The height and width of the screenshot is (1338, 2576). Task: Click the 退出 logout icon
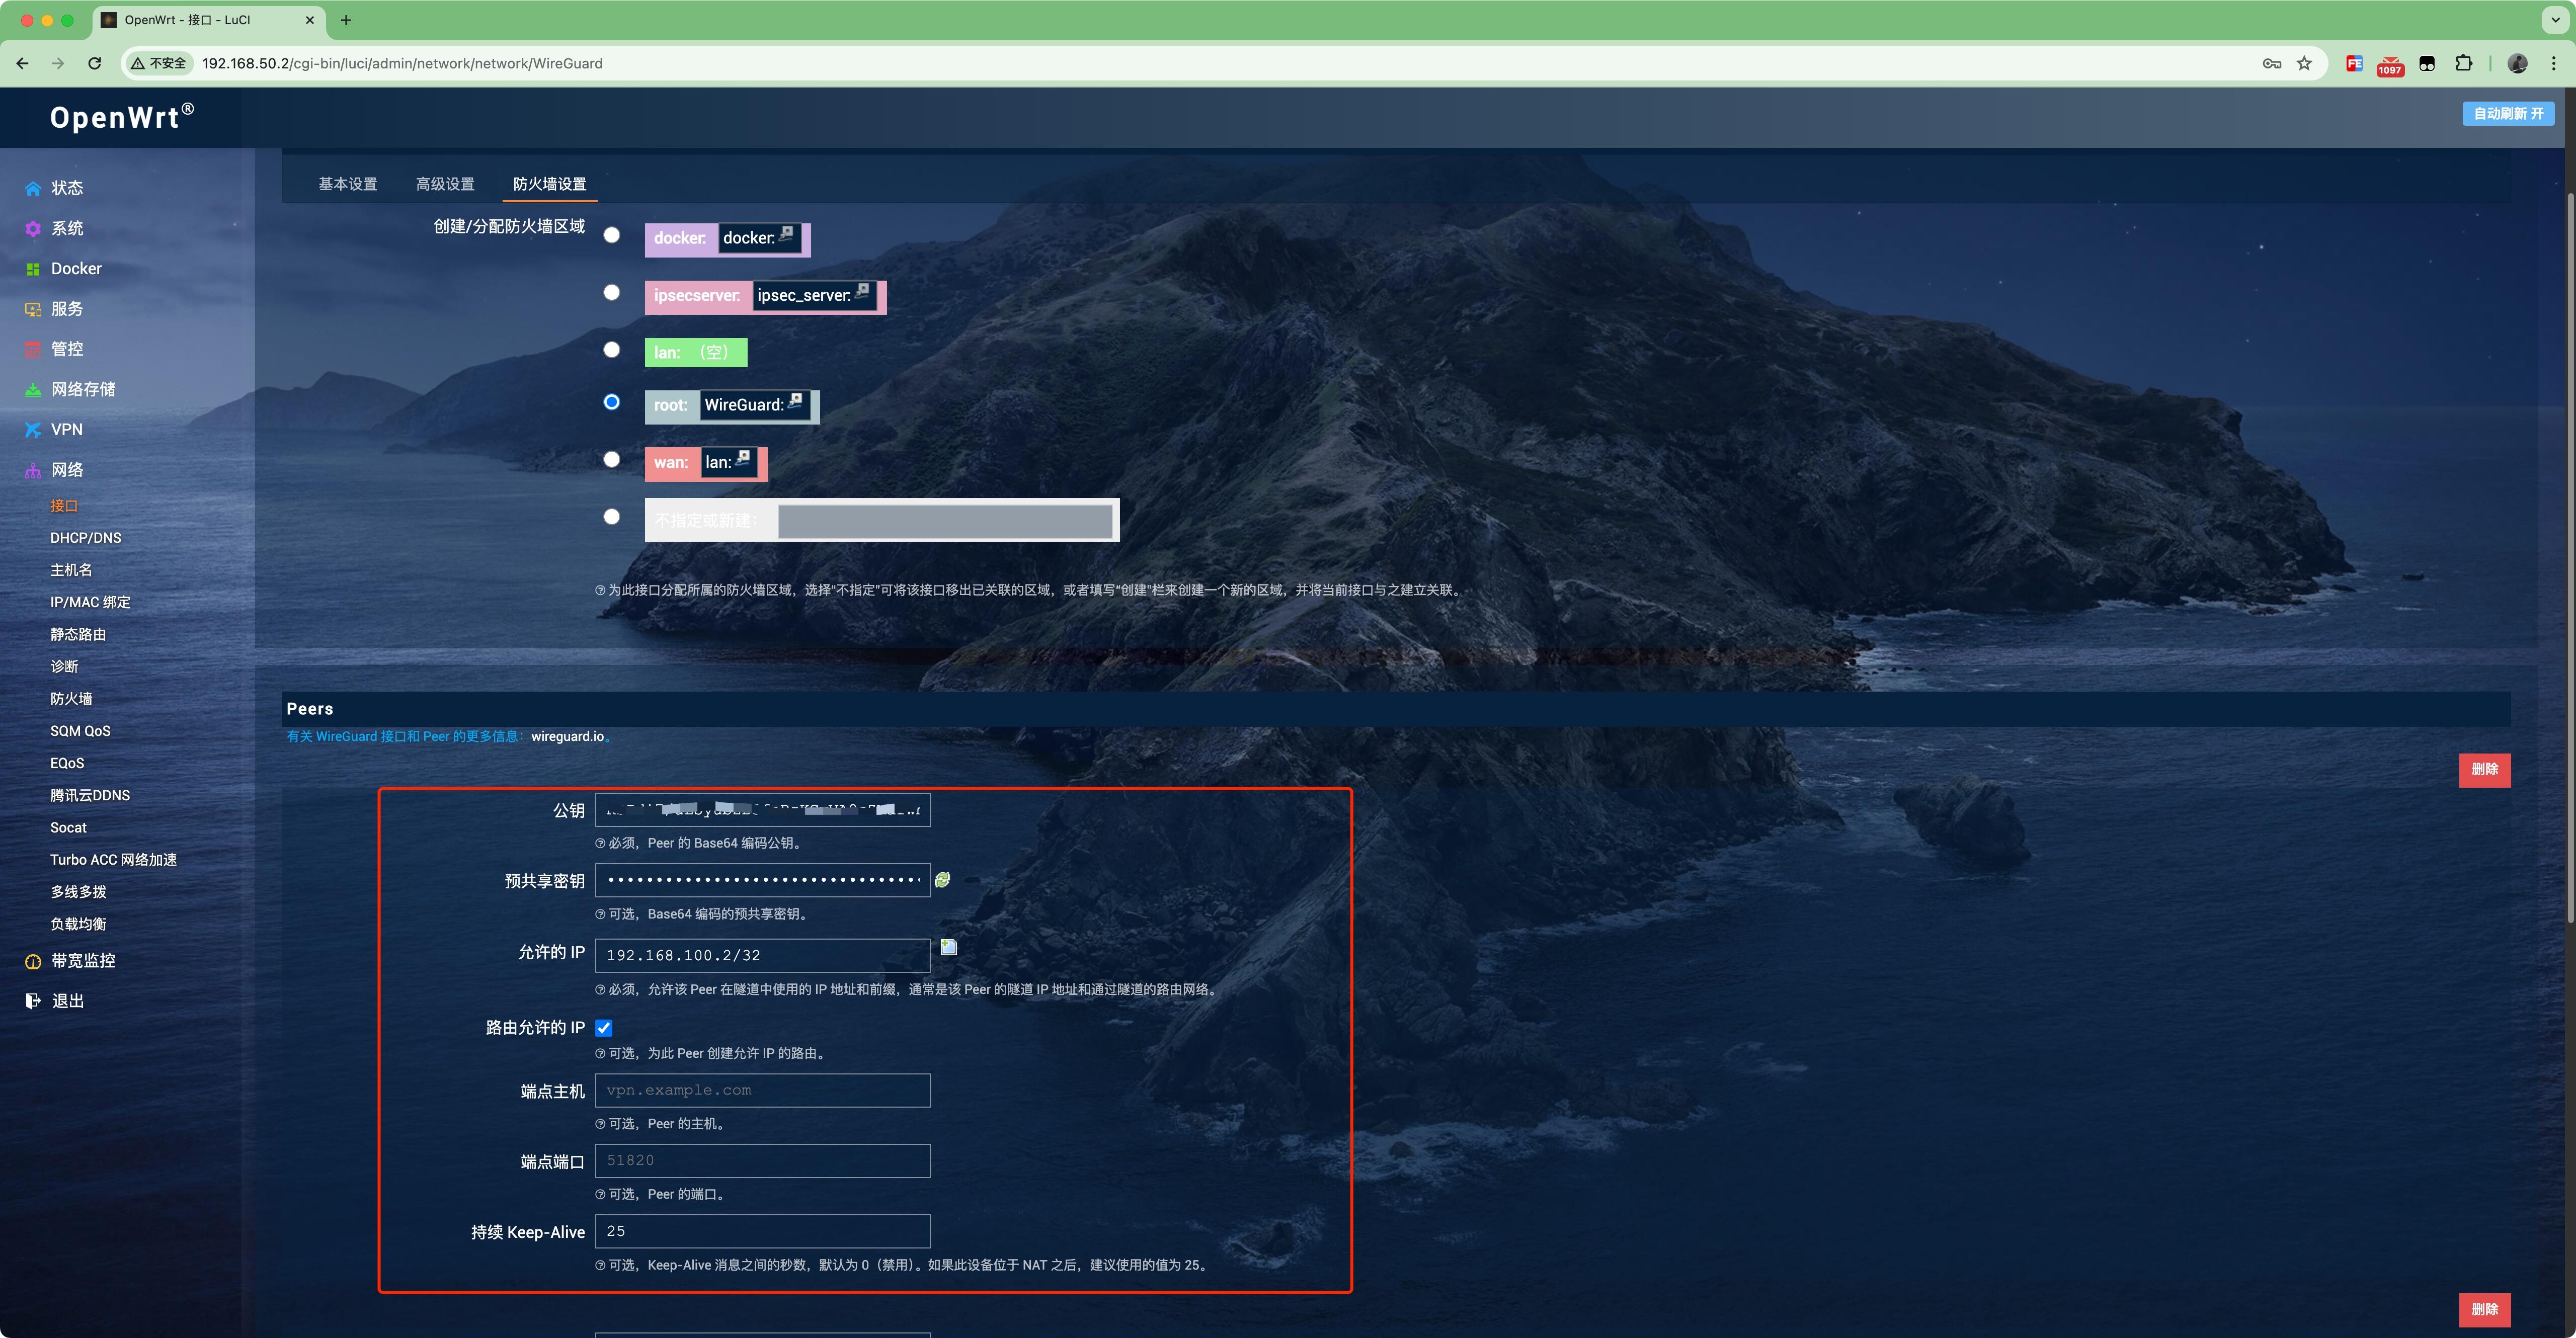point(33,1001)
